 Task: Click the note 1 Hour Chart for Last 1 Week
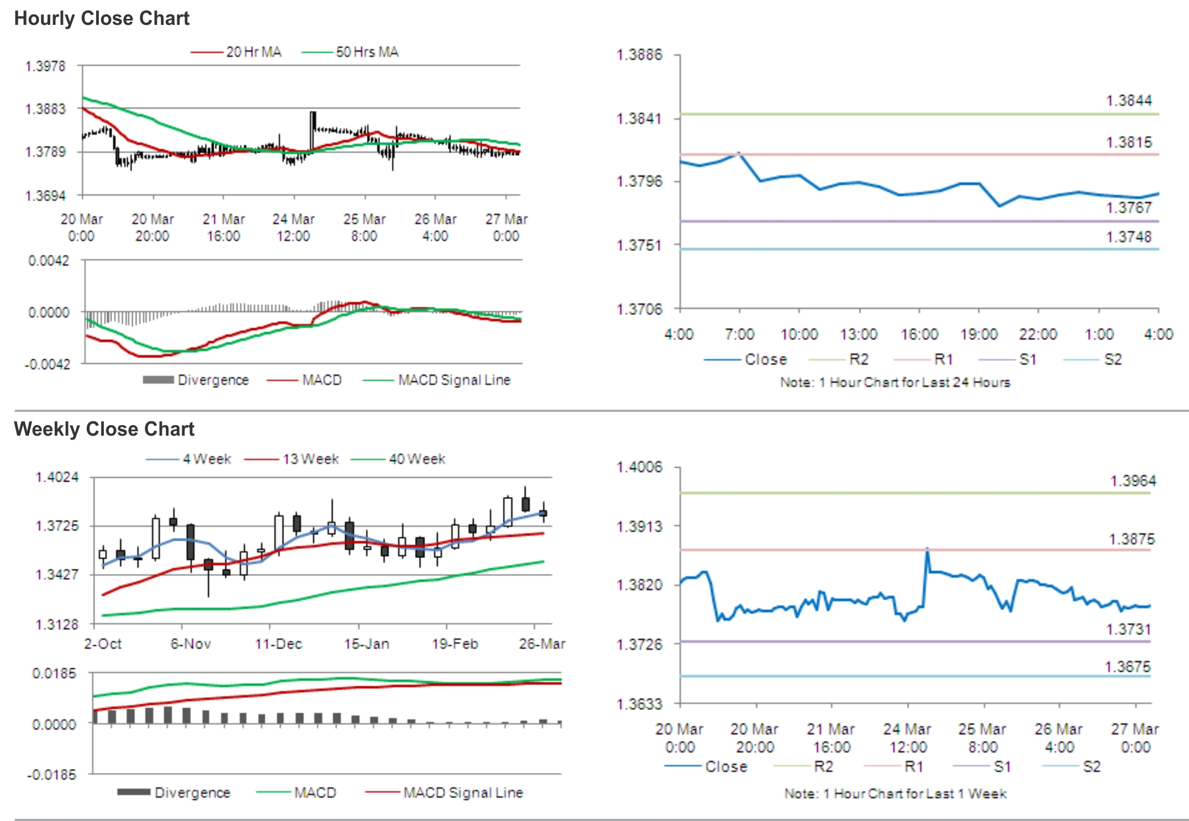coord(895,793)
